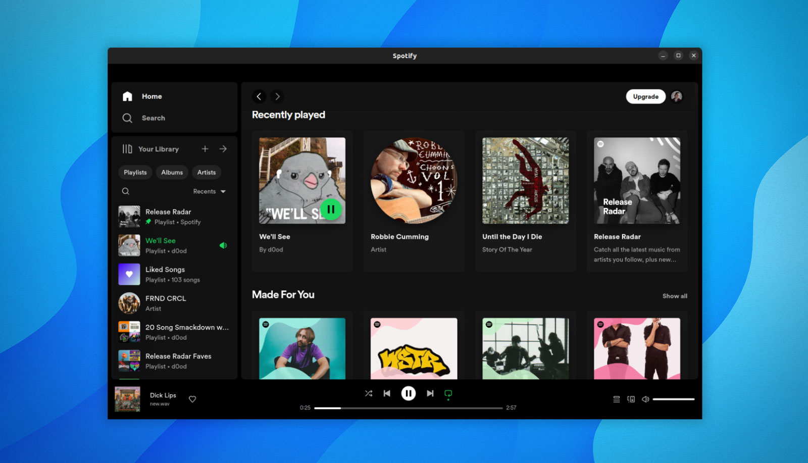Pause playback in the player bar
Viewport: 808px width, 463px height.
coord(409,393)
